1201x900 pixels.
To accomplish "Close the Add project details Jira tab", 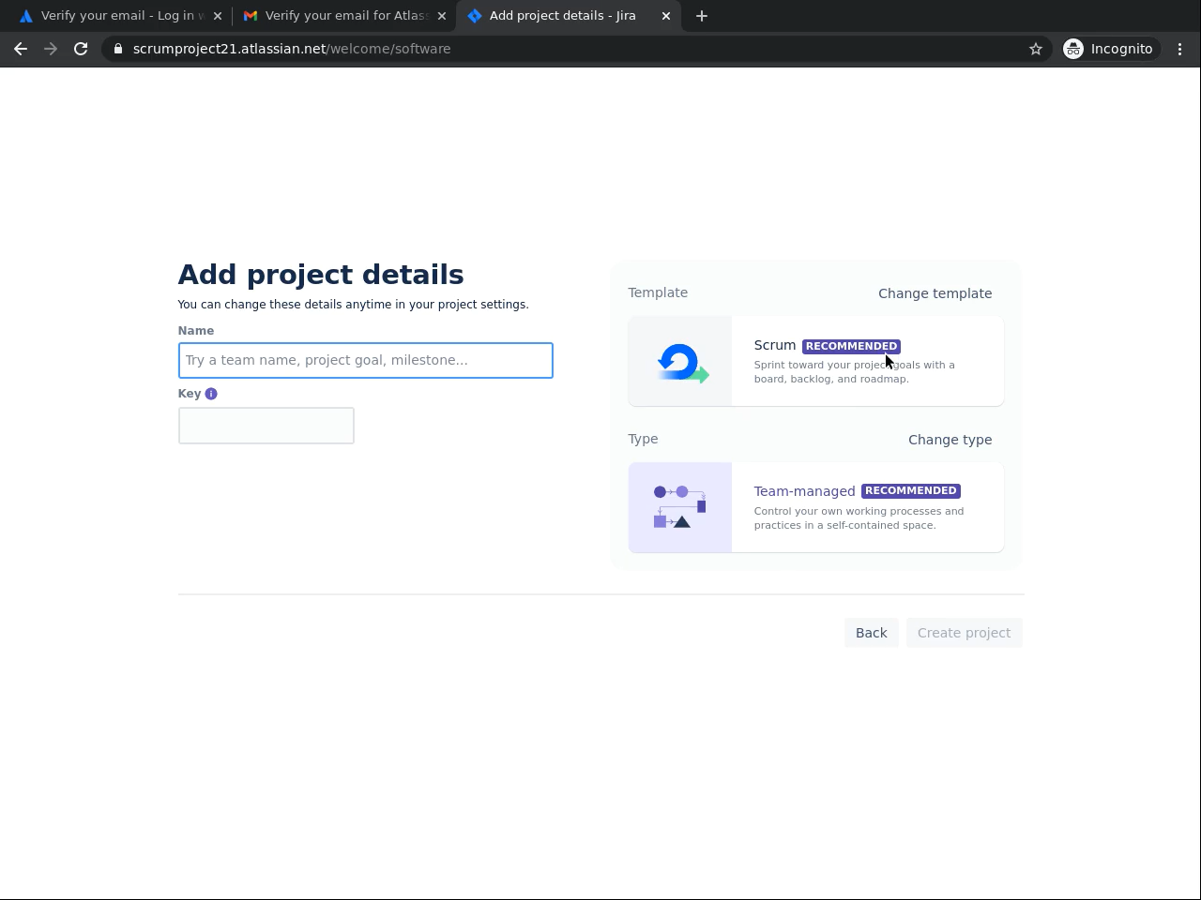I will coord(666,16).
